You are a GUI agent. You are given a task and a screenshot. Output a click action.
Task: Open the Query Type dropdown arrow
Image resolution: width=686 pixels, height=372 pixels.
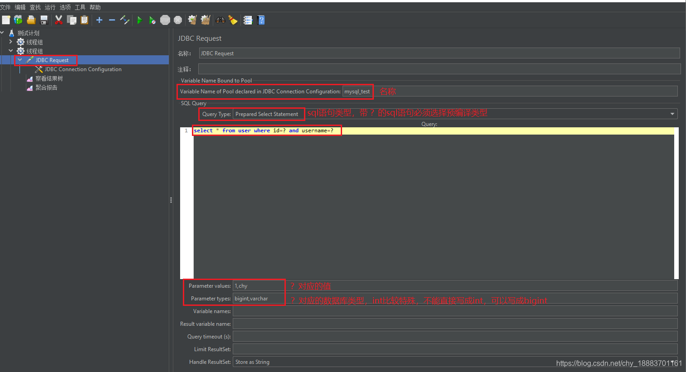(672, 114)
